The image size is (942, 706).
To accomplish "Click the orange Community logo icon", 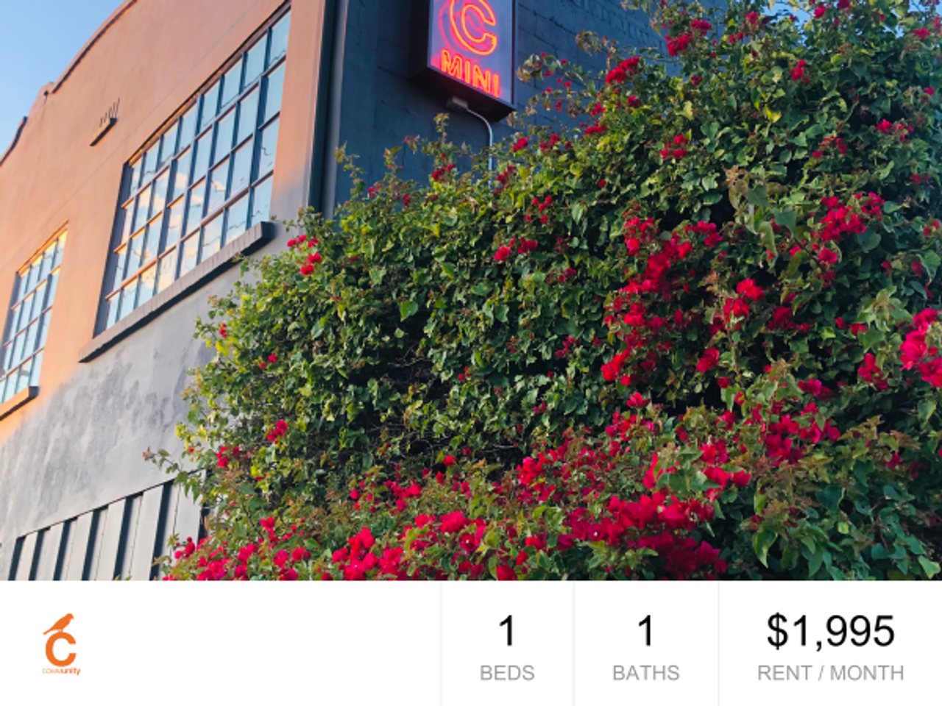I will (x=61, y=643).
